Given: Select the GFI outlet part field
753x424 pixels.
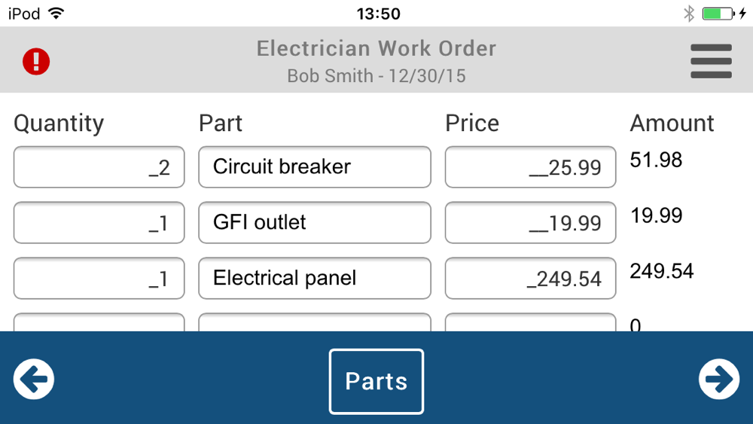Looking at the screenshot, I should [315, 223].
